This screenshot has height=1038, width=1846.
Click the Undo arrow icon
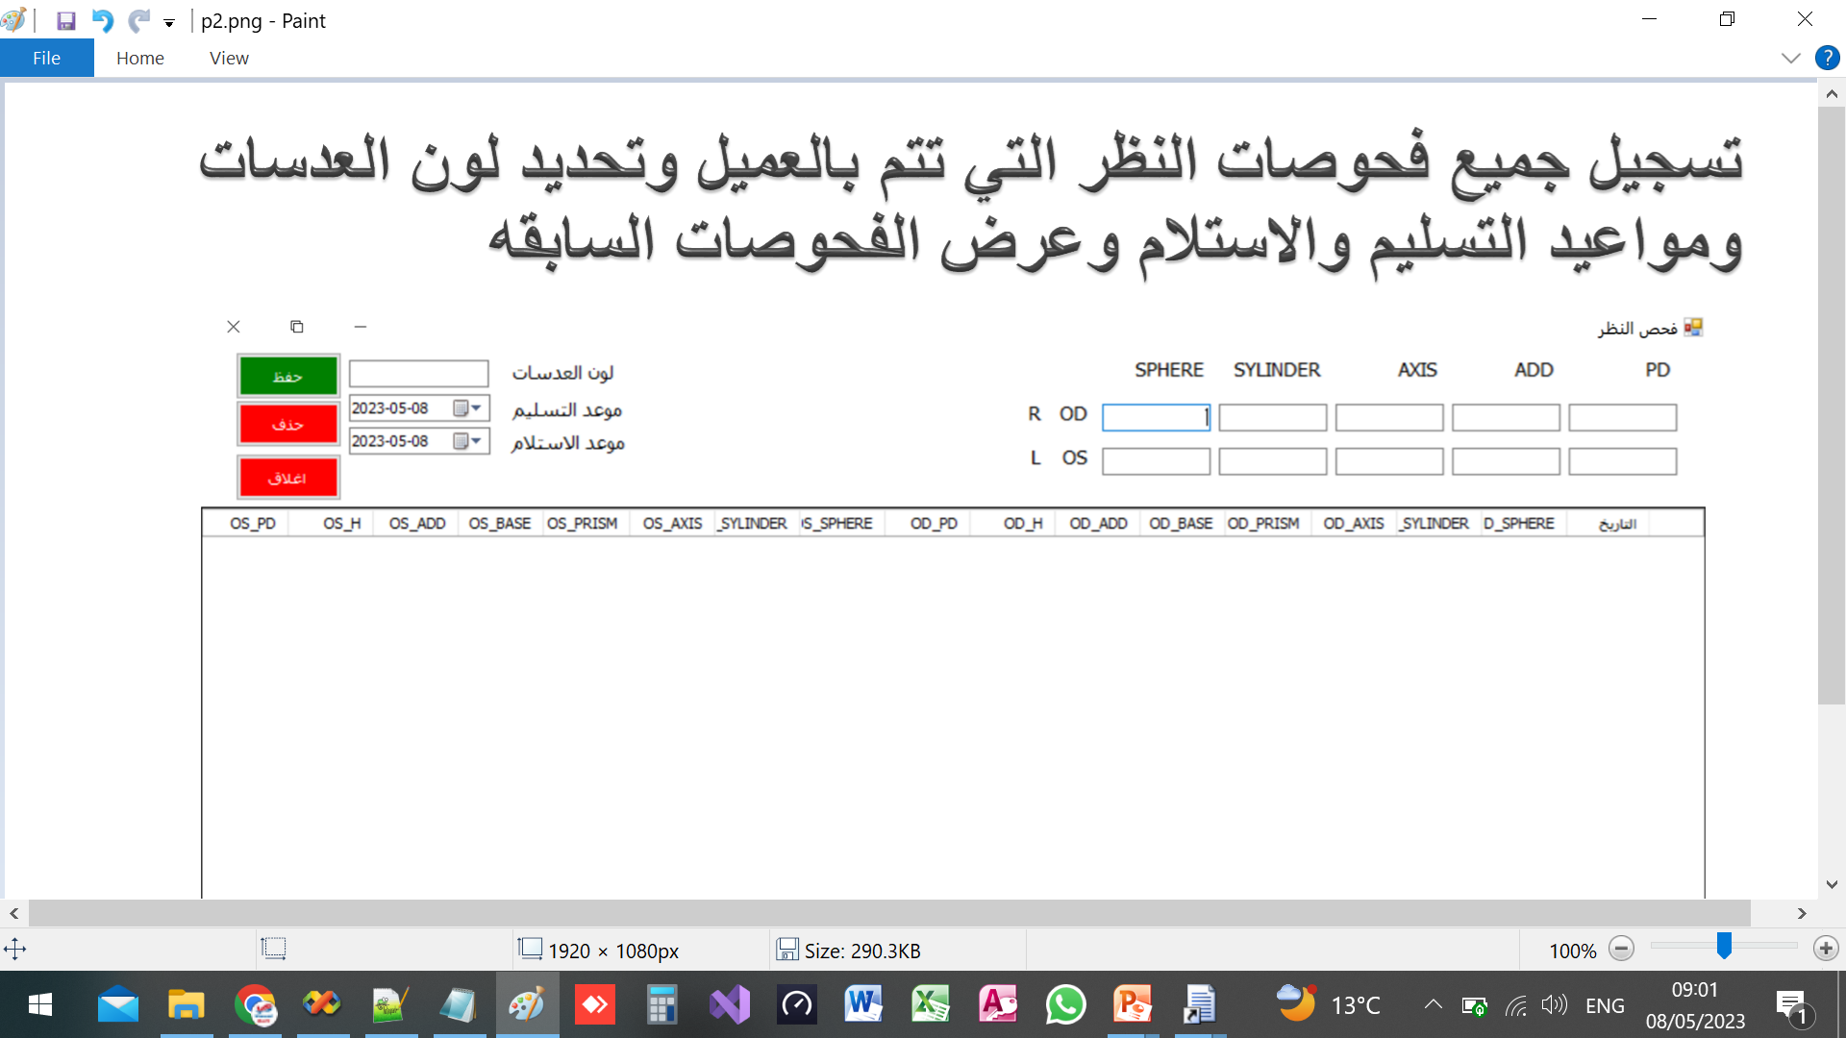[102, 20]
